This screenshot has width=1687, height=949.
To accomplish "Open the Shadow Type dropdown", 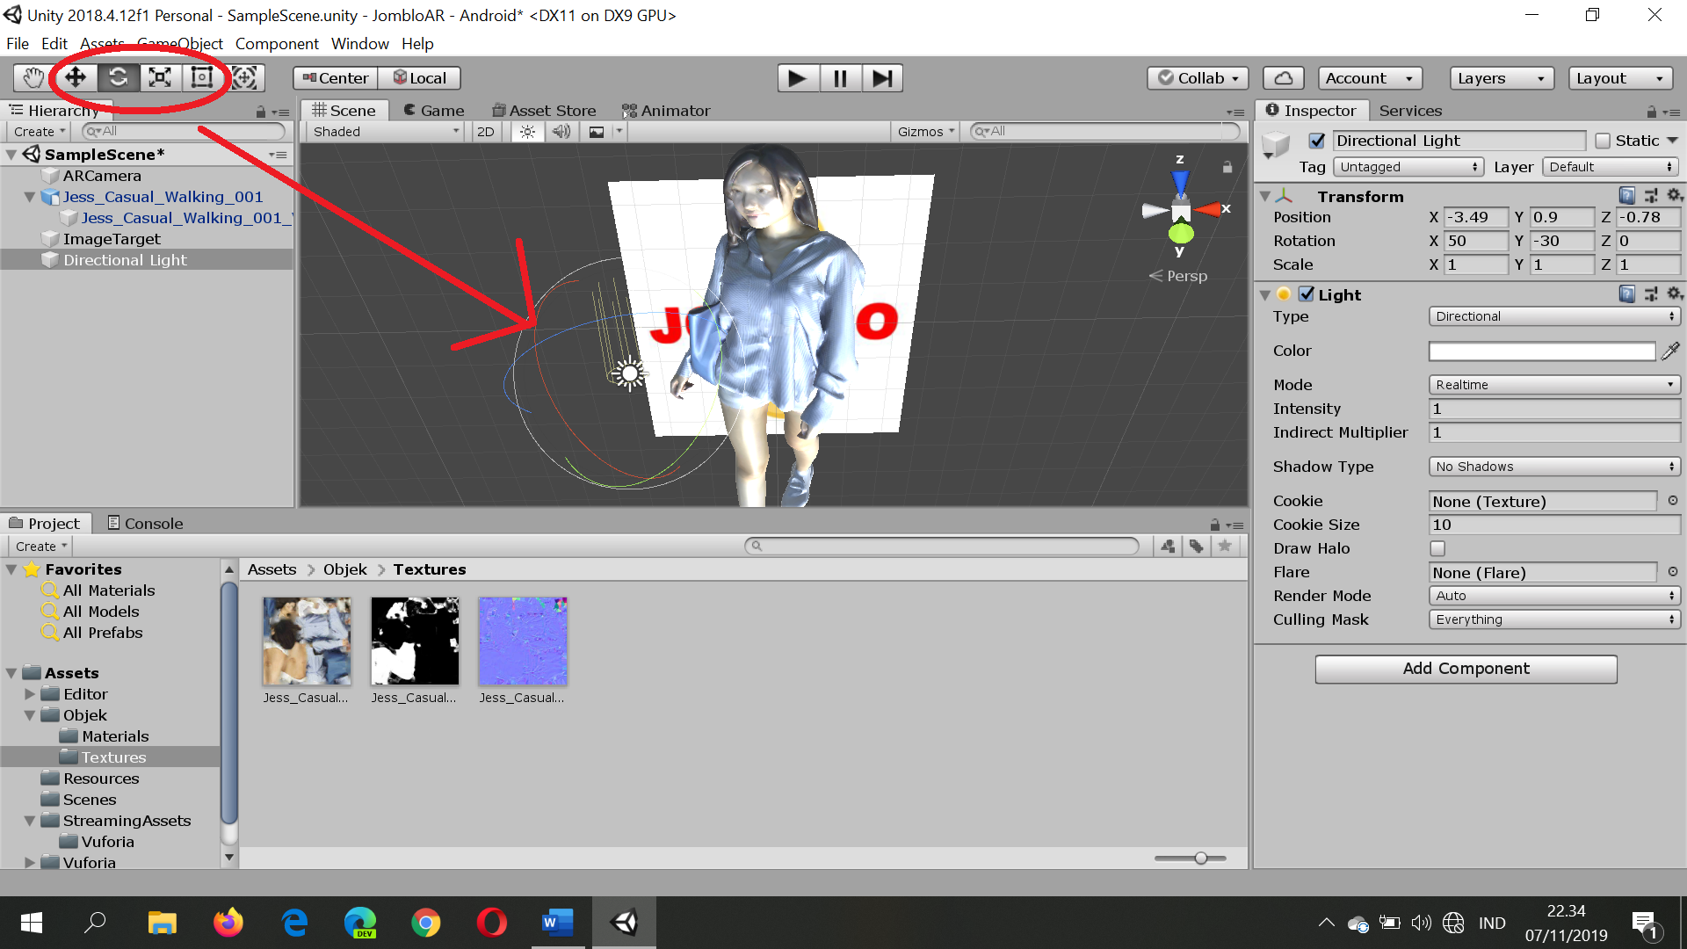I will pos(1553,467).
